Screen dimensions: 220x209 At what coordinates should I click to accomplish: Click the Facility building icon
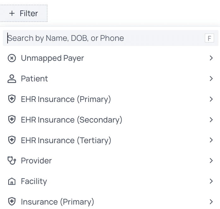[x=12, y=181]
